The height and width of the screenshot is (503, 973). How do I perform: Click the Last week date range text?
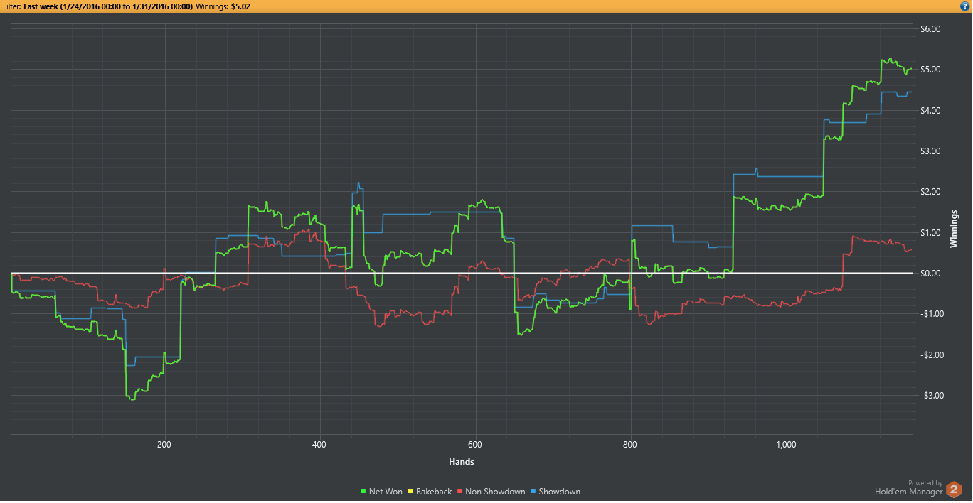[x=108, y=6]
